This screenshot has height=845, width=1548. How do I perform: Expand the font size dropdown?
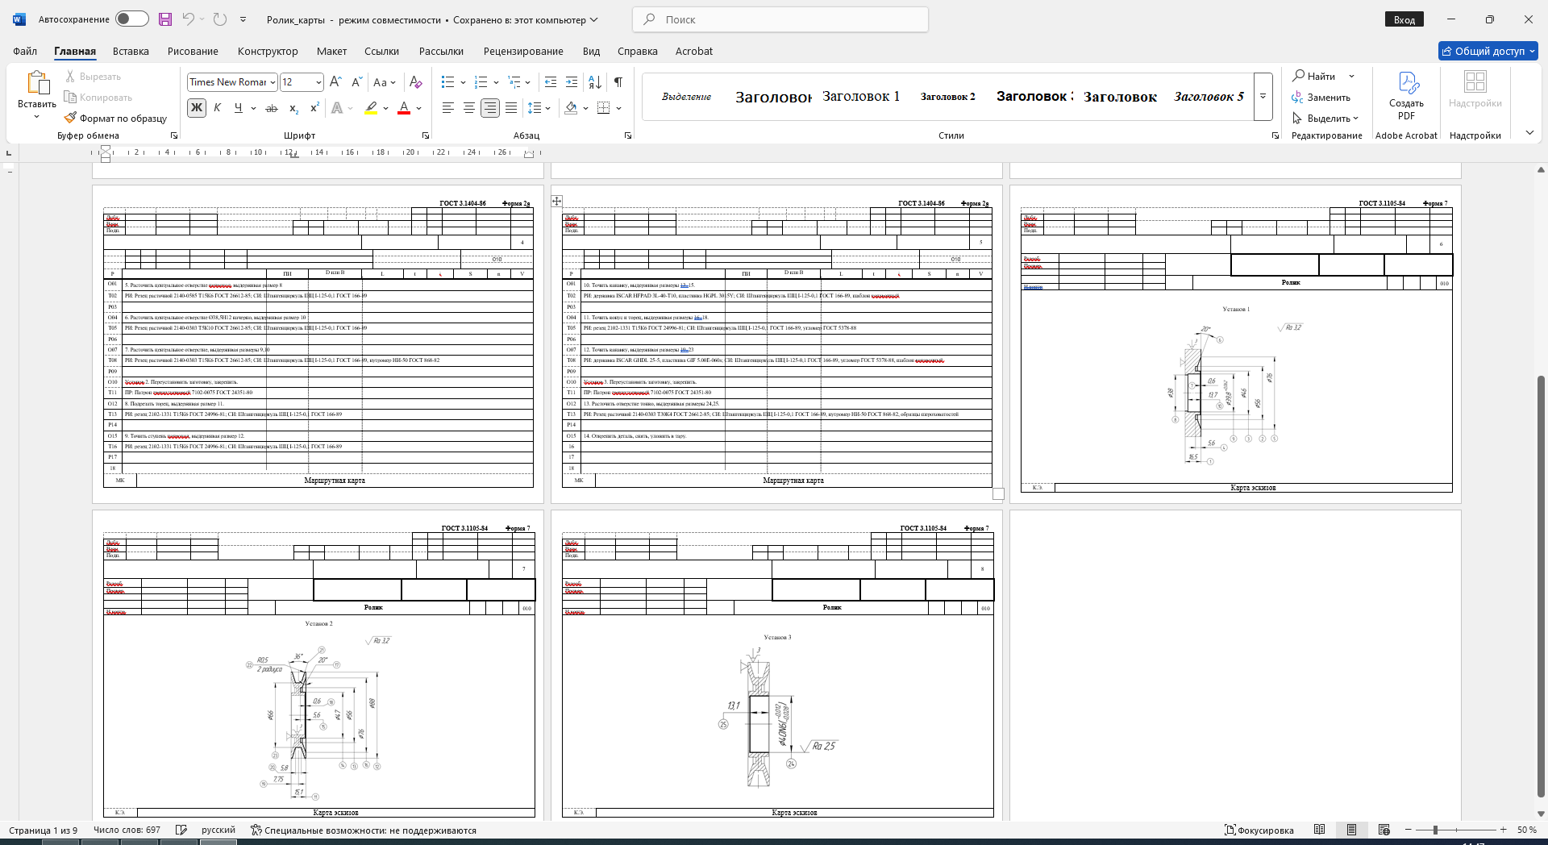coord(318,82)
